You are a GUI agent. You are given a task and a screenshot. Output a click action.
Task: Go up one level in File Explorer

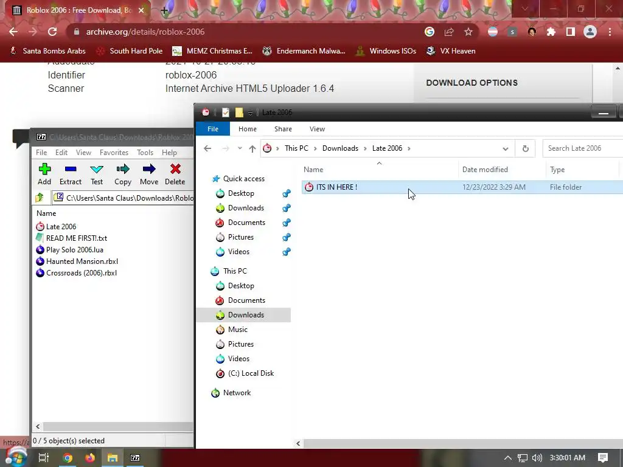coord(252,148)
